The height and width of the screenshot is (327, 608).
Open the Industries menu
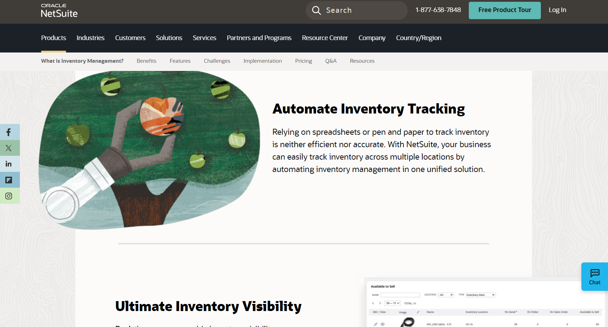(x=91, y=38)
